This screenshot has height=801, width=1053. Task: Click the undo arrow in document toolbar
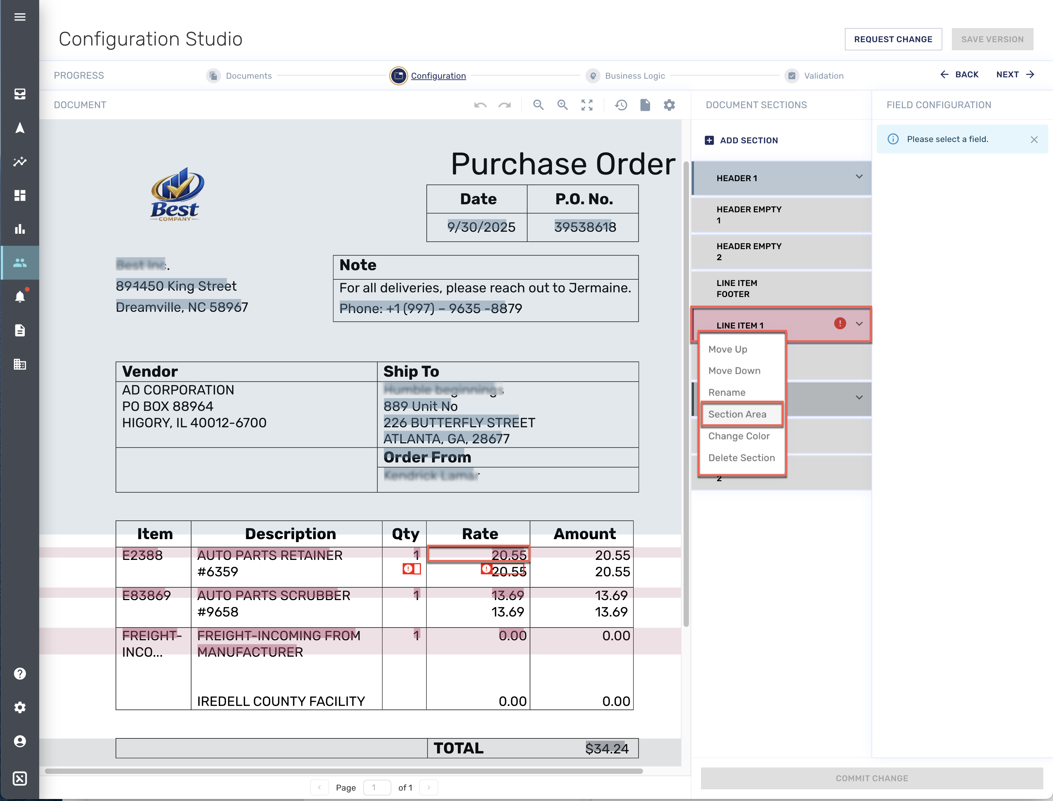click(480, 105)
